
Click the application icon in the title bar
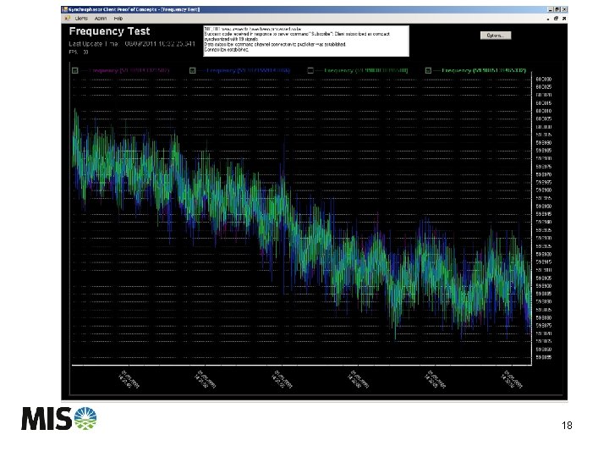coord(65,9)
